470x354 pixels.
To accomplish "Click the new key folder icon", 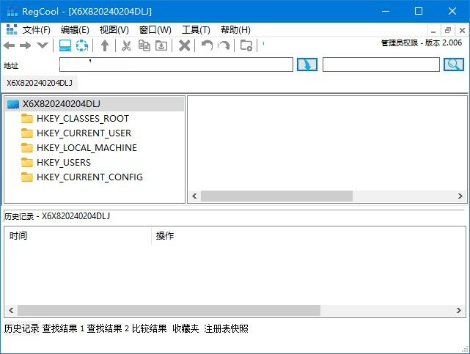I will pos(246,45).
